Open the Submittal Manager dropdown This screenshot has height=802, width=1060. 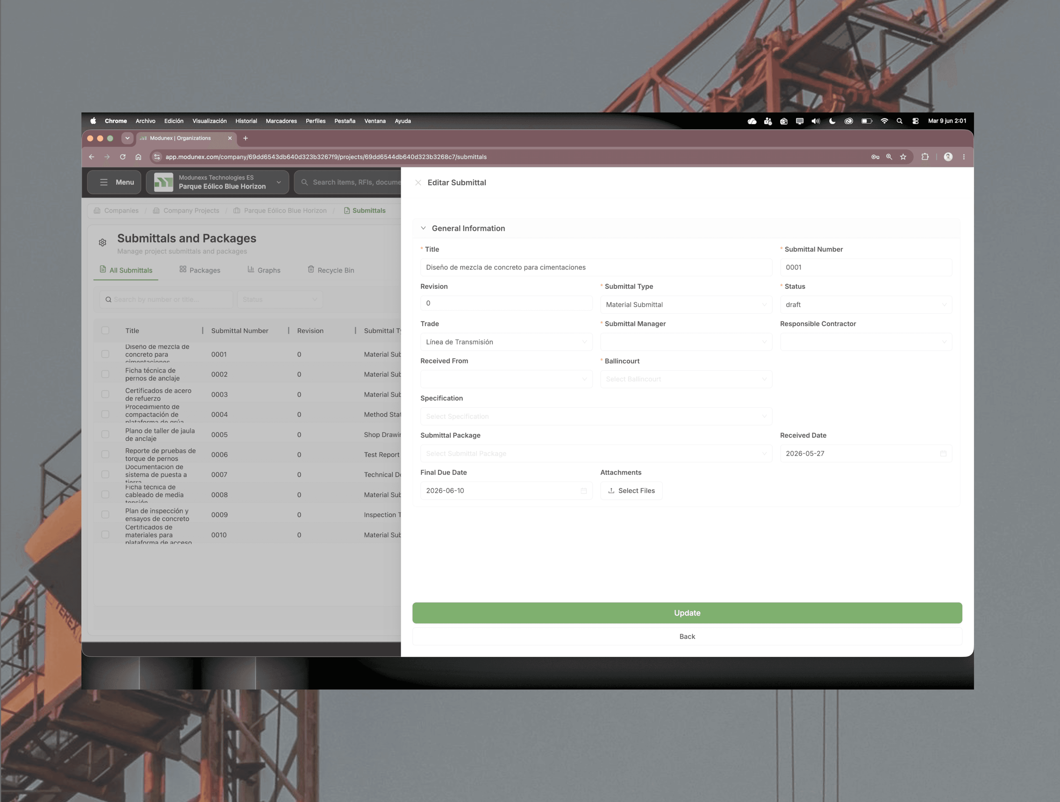coord(686,342)
